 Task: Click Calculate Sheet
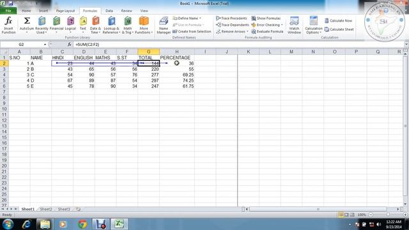coord(339,29)
